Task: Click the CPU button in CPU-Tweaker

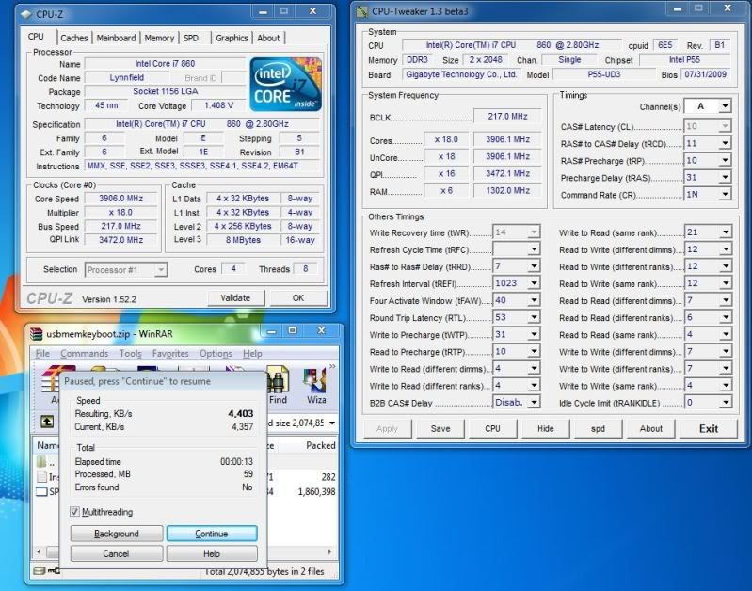Action: [x=492, y=429]
